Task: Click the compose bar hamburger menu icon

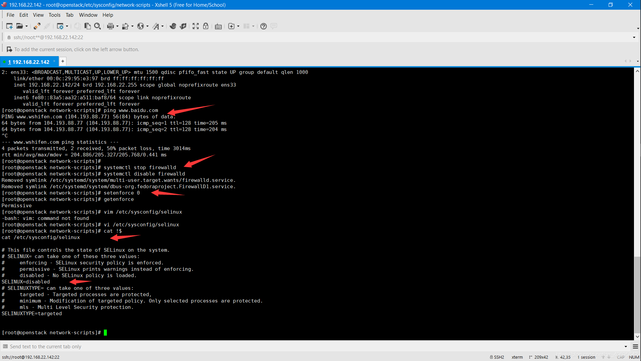Action: click(x=636, y=347)
